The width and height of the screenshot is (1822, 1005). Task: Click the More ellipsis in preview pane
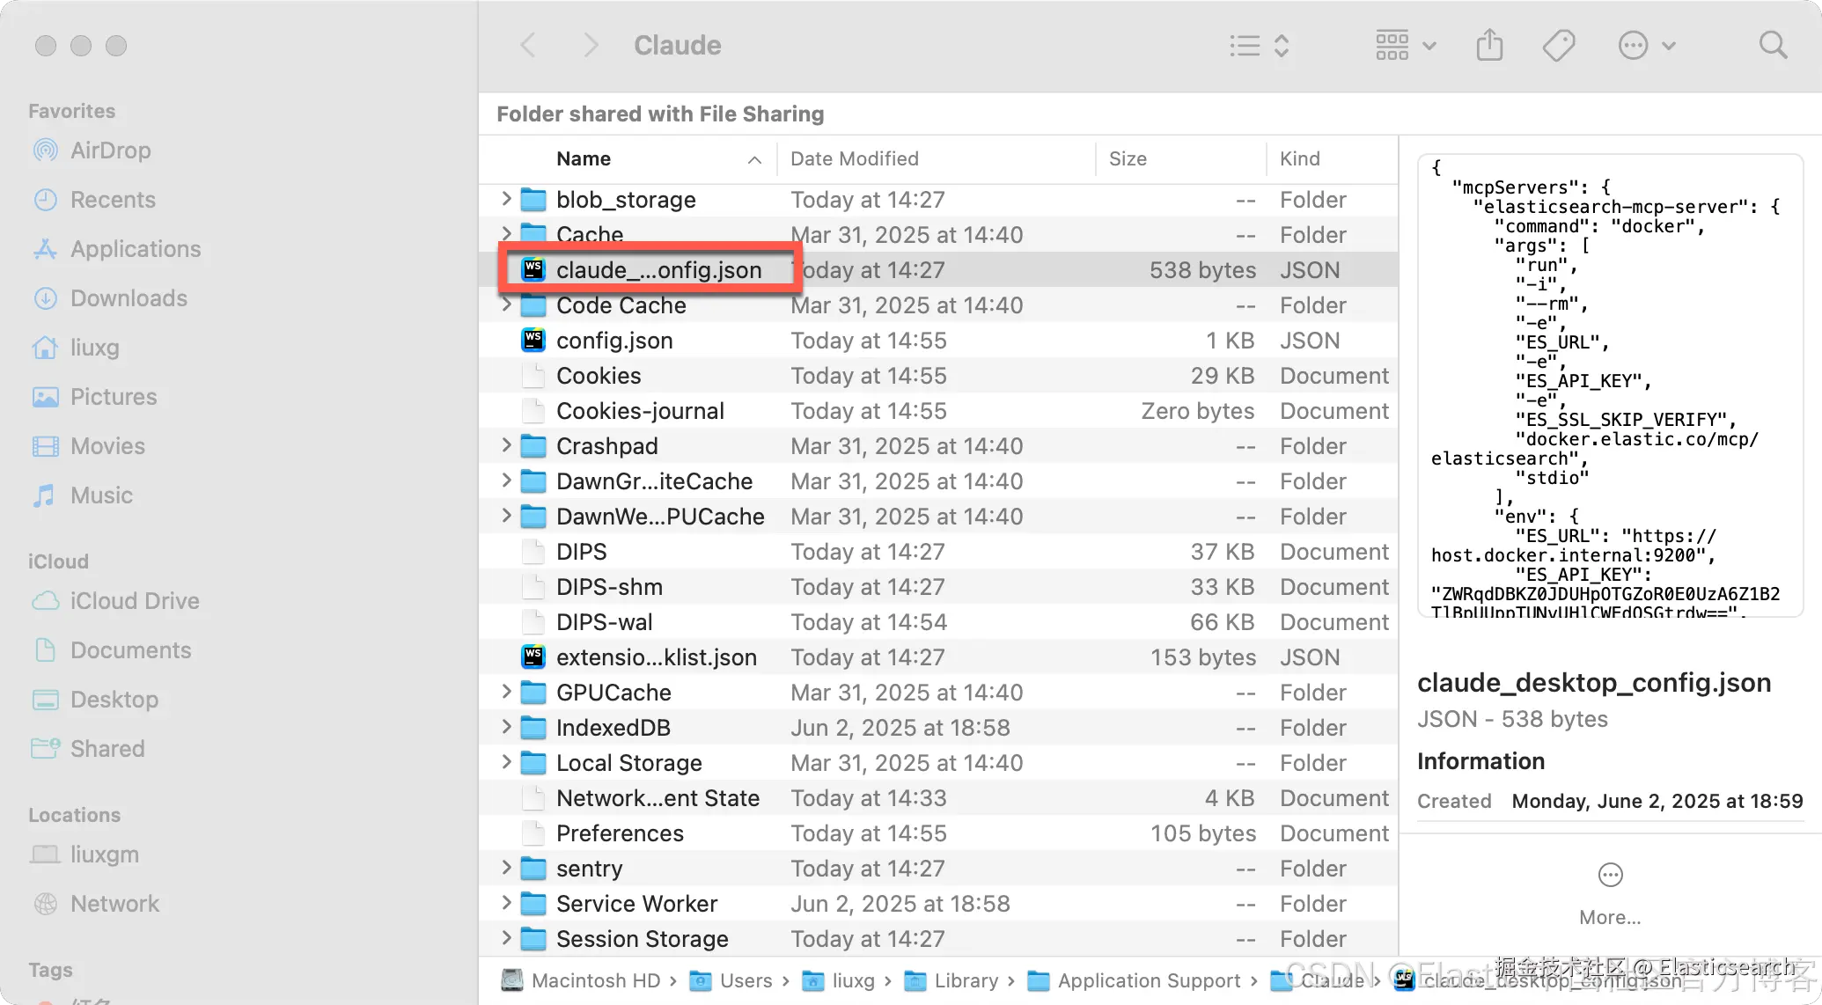pyautogui.click(x=1610, y=876)
